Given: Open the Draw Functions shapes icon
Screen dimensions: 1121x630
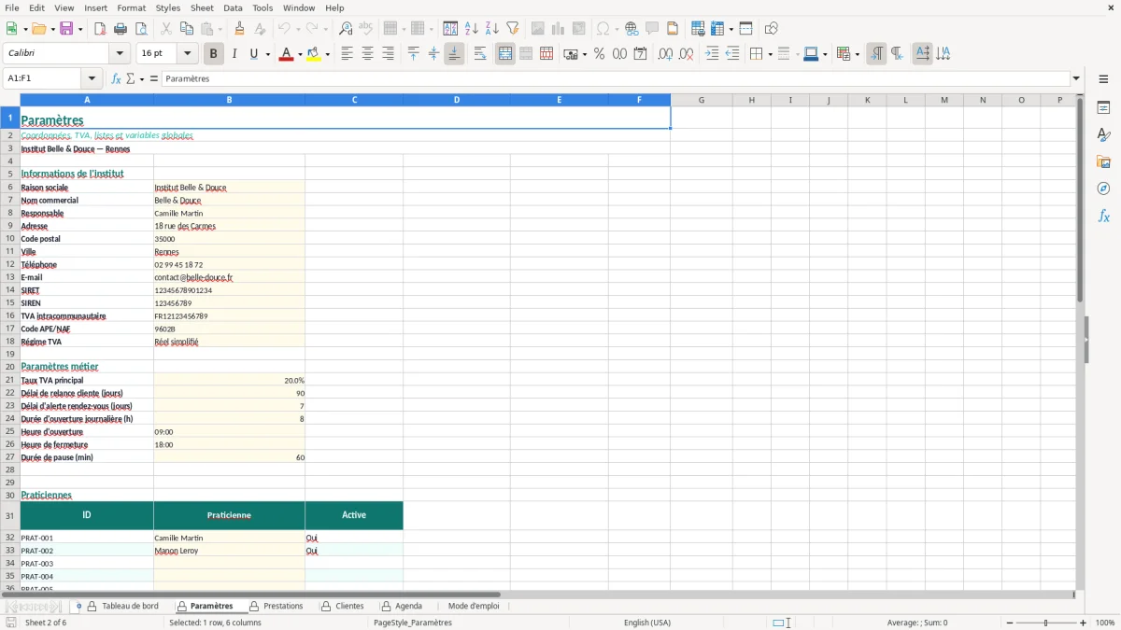Looking at the screenshot, I should click(x=771, y=29).
